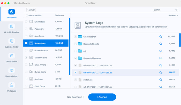Untick the App-Cache checkbox
The width and height of the screenshot is (181, 105).
click(26, 36)
